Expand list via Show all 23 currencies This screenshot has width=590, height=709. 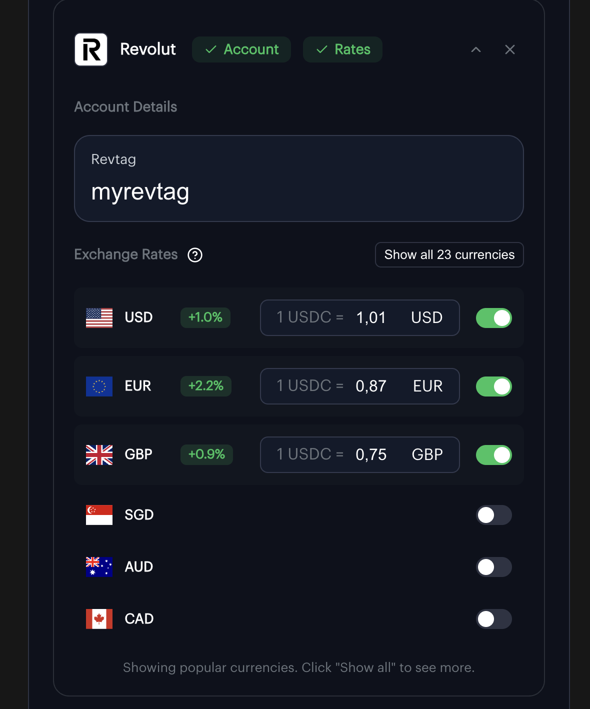pos(449,255)
